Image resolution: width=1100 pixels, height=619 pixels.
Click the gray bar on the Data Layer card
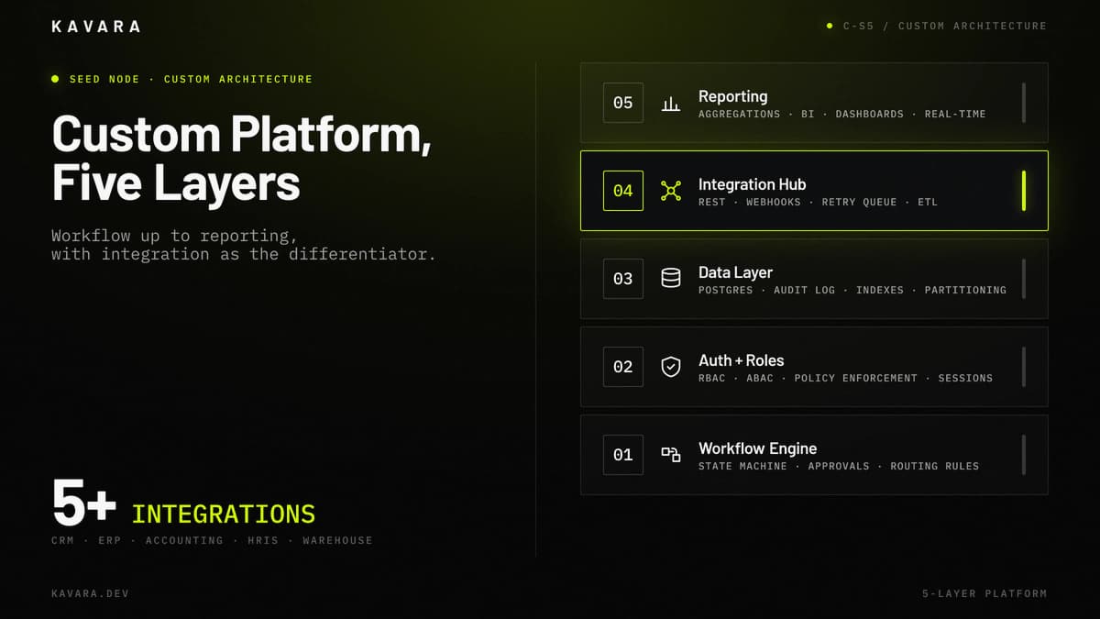tap(1024, 279)
